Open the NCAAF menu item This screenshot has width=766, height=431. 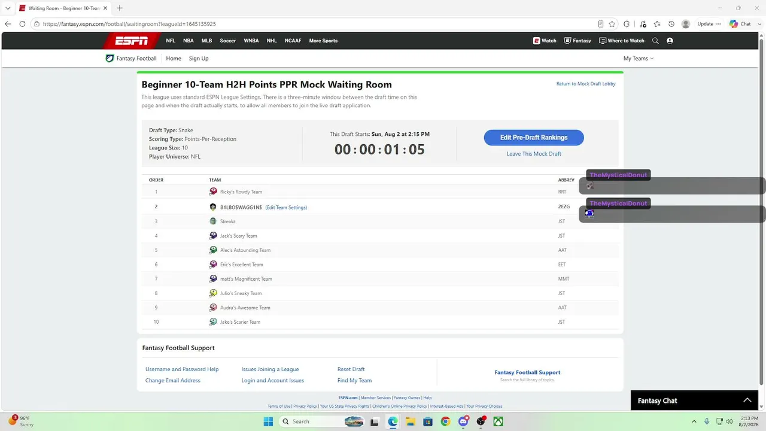pos(293,41)
